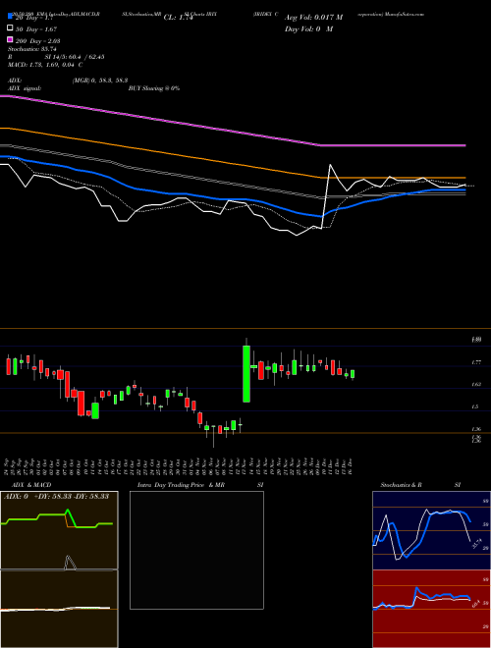Click the red RSI chart panel

[x=431, y=609]
